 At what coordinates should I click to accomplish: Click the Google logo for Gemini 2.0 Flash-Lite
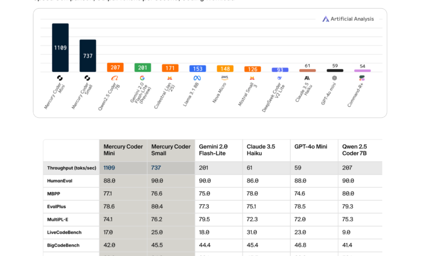[142, 78]
